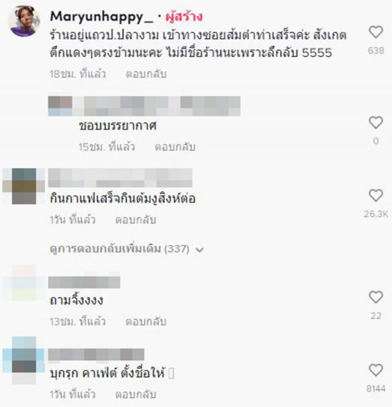
Task: Select the ผู้สร้าง creator badge
Action: 184,17
